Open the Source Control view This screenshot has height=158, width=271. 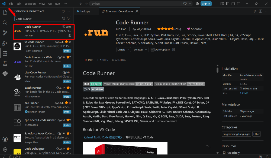point(5,33)
